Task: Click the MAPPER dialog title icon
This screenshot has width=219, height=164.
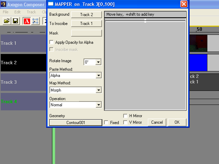Action: 51,4
